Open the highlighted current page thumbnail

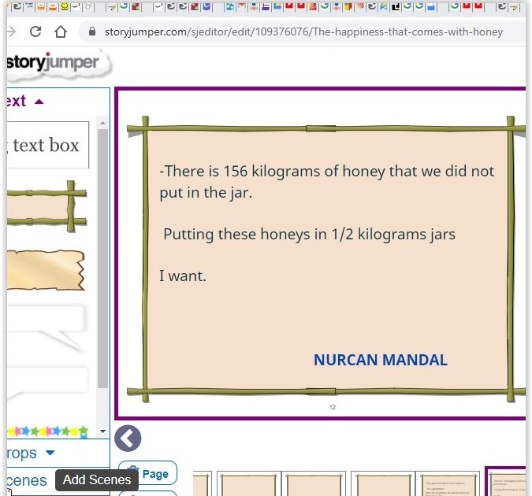505,481
